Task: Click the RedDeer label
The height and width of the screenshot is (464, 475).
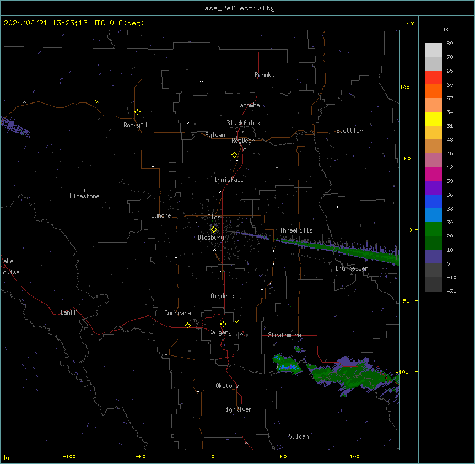Action: click(x=242, y=141)
